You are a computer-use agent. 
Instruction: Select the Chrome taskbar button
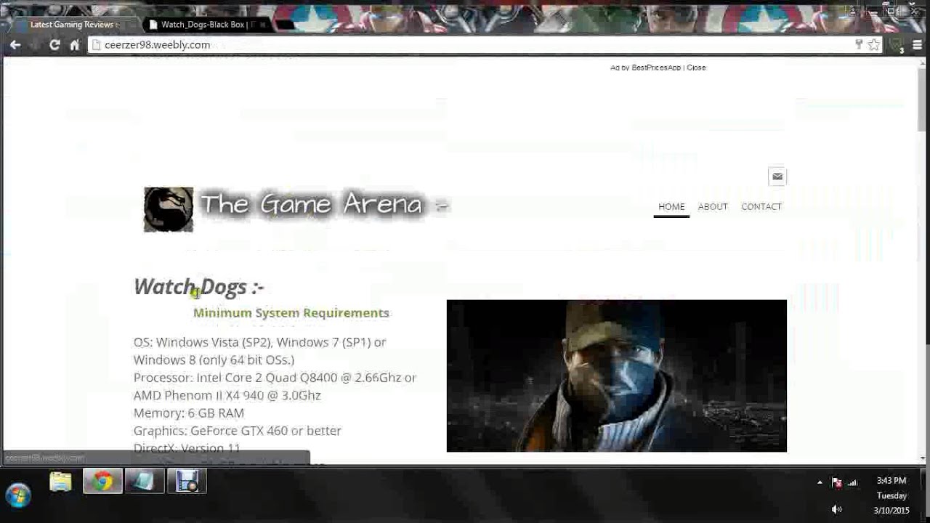pyautogui.click(x=102, y=482)
